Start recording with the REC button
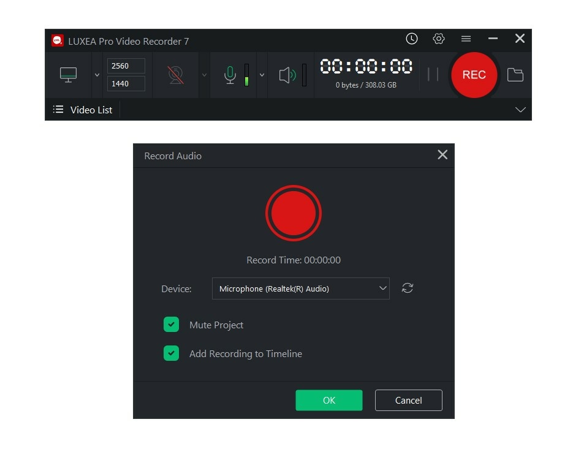562x460 pixels. pos(474,75)
